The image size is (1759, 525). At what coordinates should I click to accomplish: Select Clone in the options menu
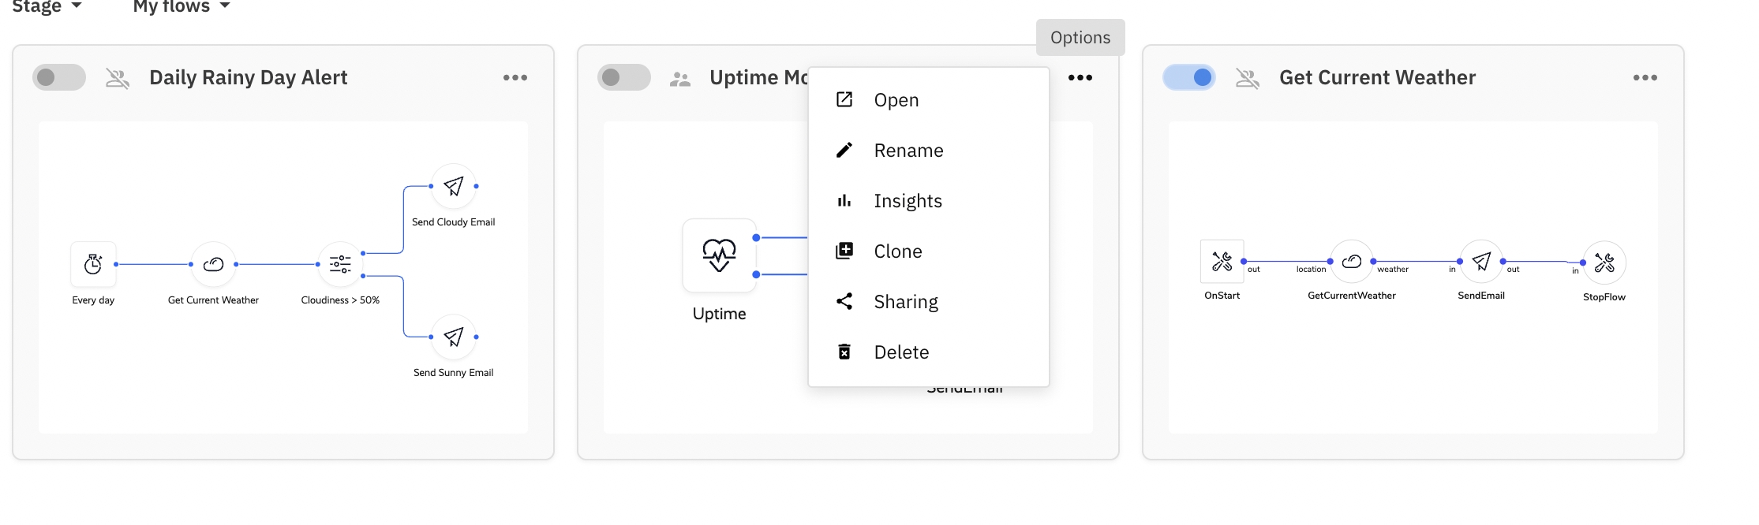click(x=897, y=251)
